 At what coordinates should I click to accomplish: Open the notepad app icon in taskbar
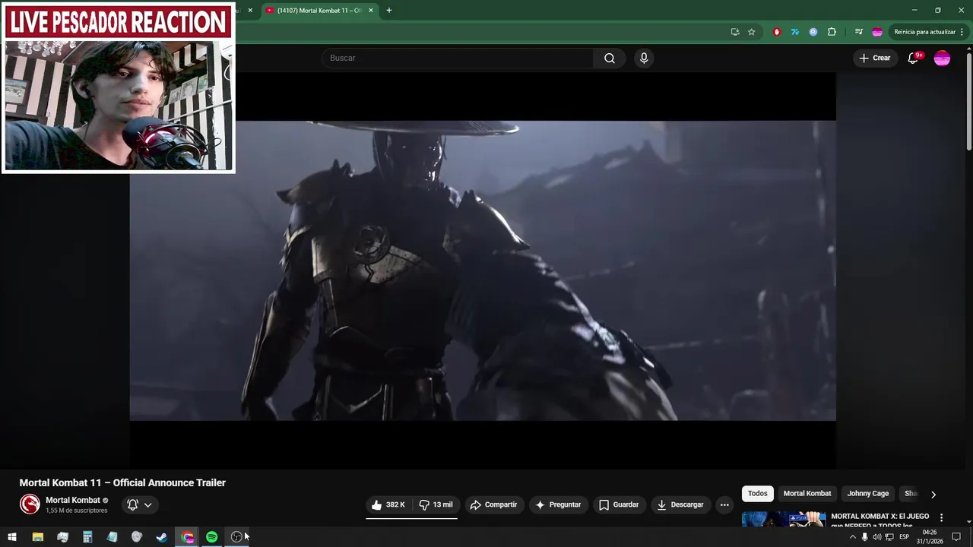coord(113,537)
